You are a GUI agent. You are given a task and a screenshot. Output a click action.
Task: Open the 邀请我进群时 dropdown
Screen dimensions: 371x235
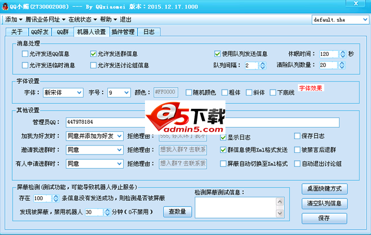pyautogui.click(x=94, y=149)
